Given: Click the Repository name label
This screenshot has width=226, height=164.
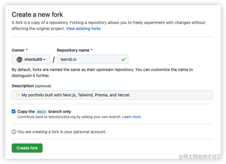Looking at the screenshot, I should pos(73,50).
